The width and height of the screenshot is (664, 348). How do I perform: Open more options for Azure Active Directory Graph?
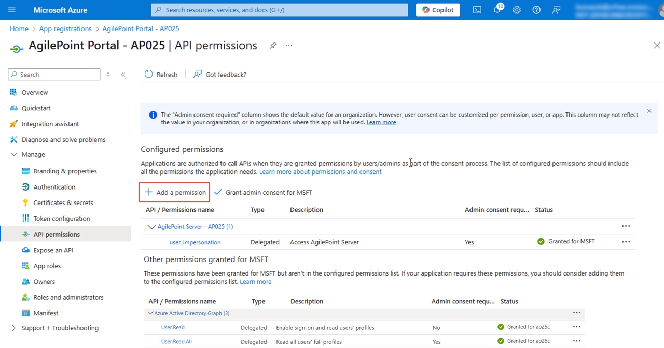point(576,313)
